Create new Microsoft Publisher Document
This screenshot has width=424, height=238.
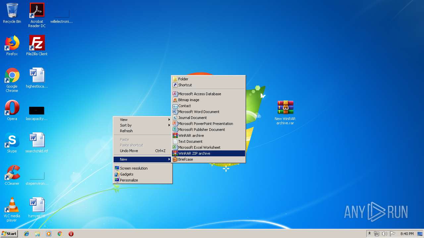coord(208,130)
